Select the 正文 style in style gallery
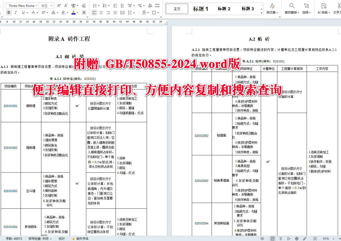The height and width of the screenshot is (241, 341). point(177,9)
